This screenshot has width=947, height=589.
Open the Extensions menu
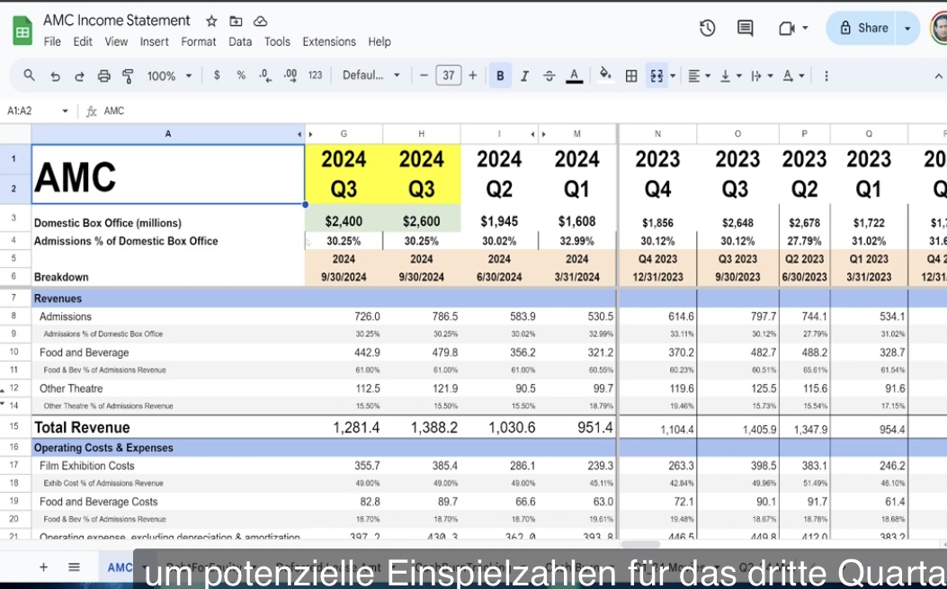(x=329, y=41)
